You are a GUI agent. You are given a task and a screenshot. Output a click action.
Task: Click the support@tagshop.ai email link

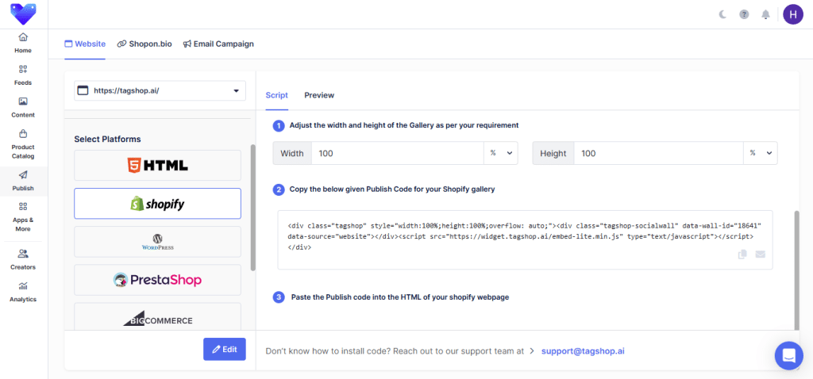pyautogui.click(x=583, y=350)
